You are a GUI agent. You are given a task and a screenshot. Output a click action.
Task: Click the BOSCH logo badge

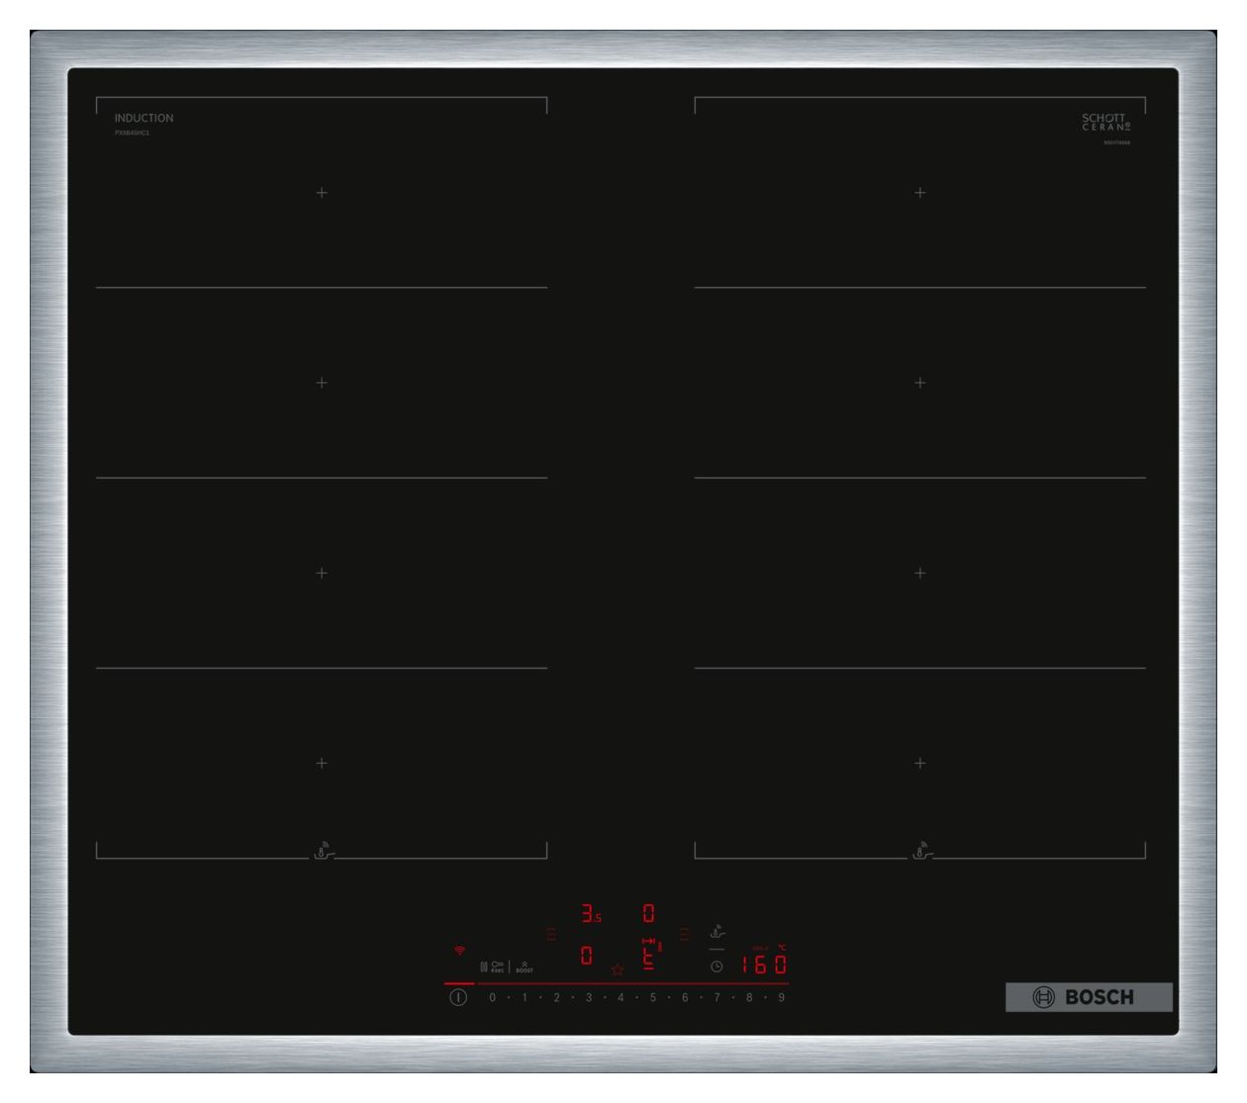click(1089, 997)
